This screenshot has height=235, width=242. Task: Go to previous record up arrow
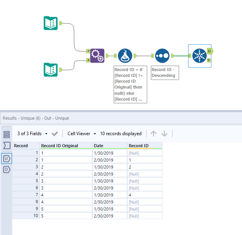[x=154, y=134]
